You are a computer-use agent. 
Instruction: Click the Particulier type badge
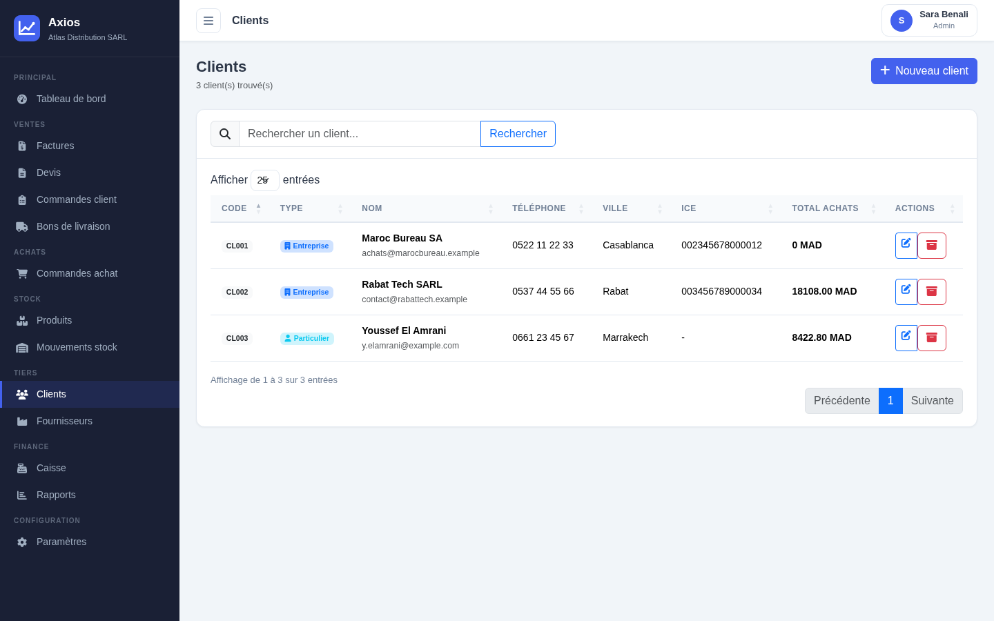[306, 339]
